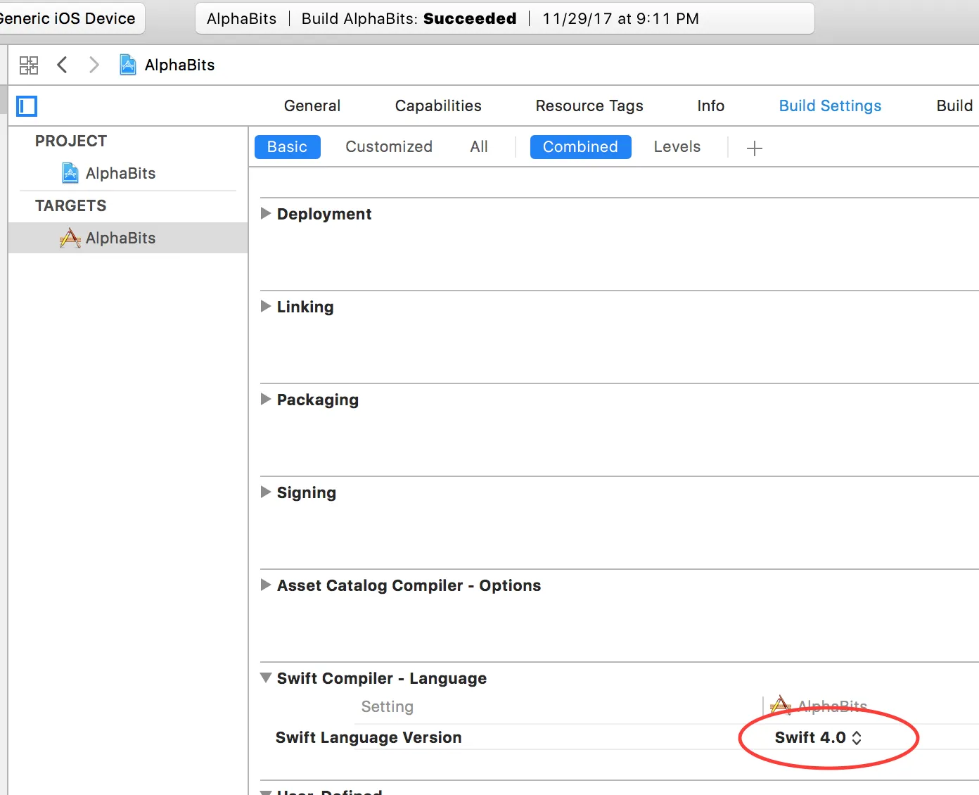Collapse Swift Compiler - Language section

(266, 678)
